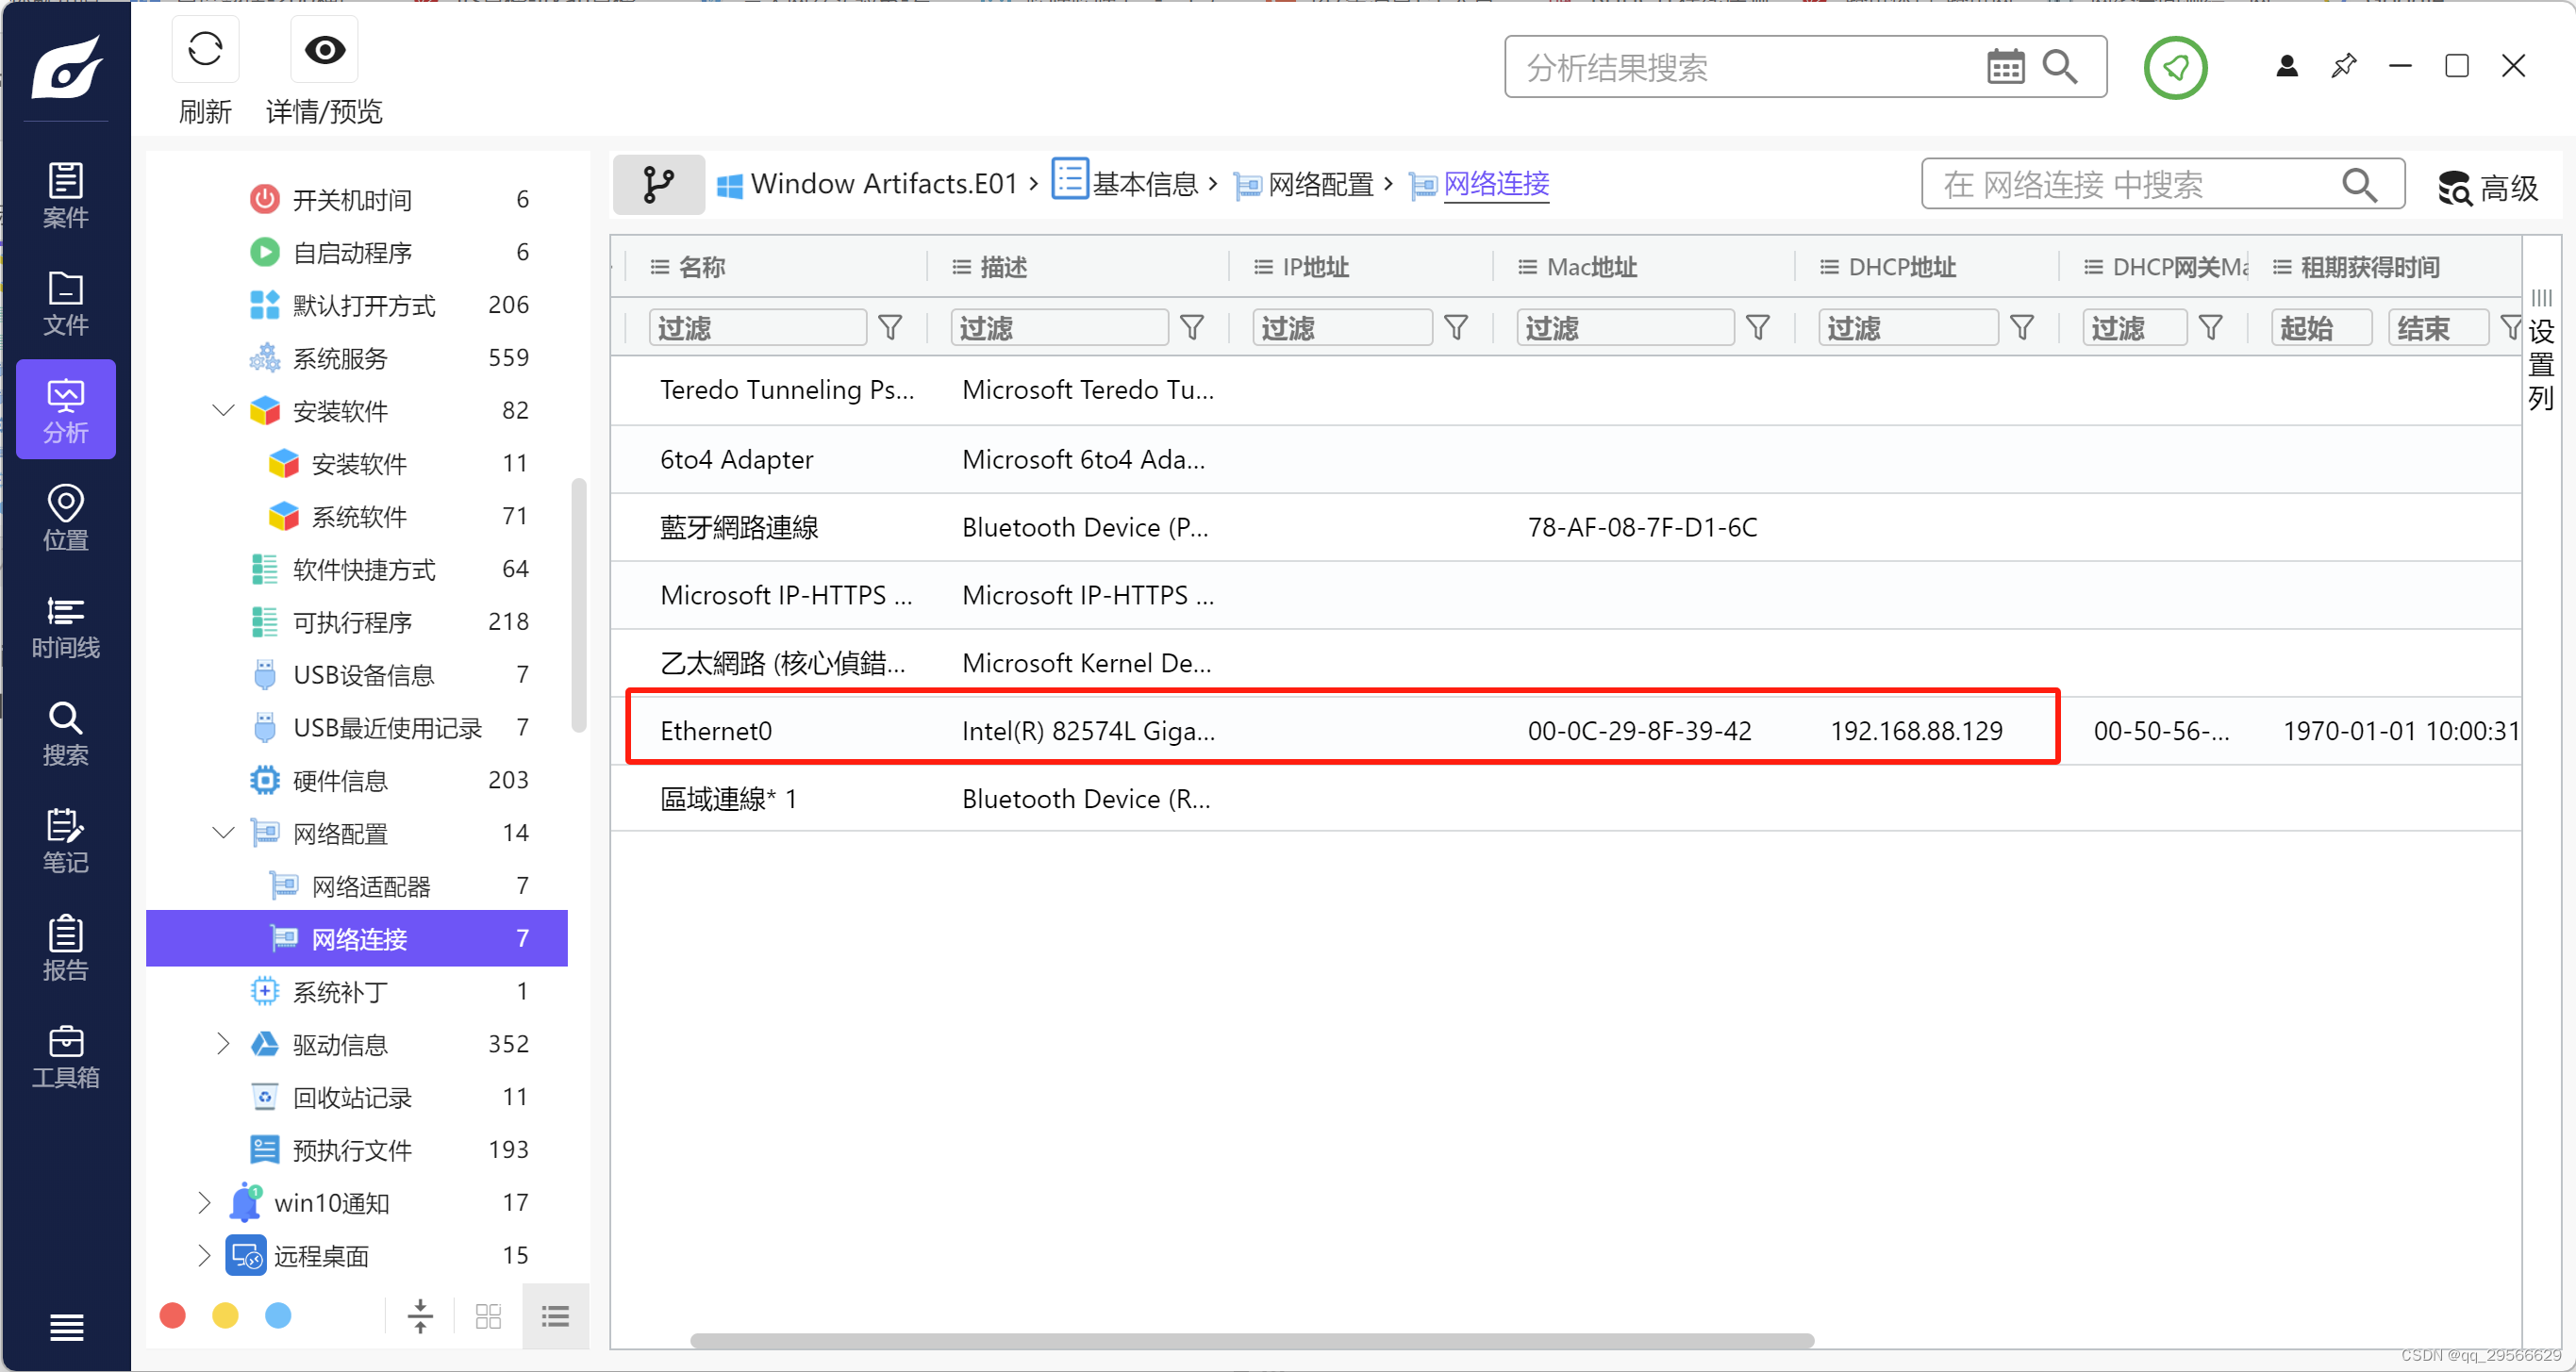Expand the 远程桌面 tree node
The image size is (2576, 1372).
click(x=204, y=1255)
